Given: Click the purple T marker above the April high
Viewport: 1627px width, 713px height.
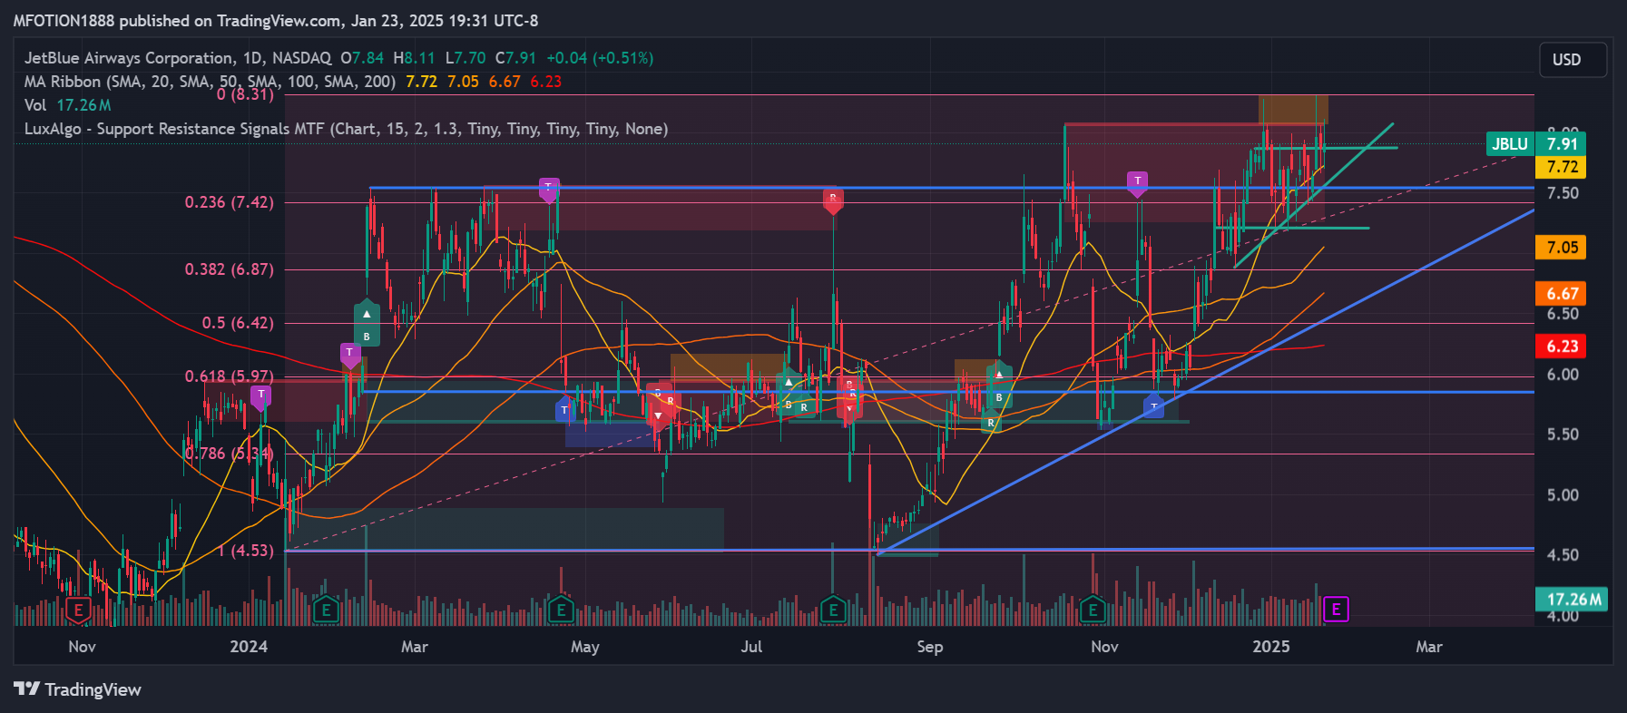Looking at the screenshot, I should [548, 190].
